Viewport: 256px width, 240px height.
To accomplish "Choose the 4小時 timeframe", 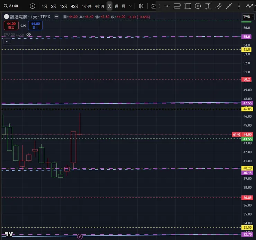I will coord(99,6).
